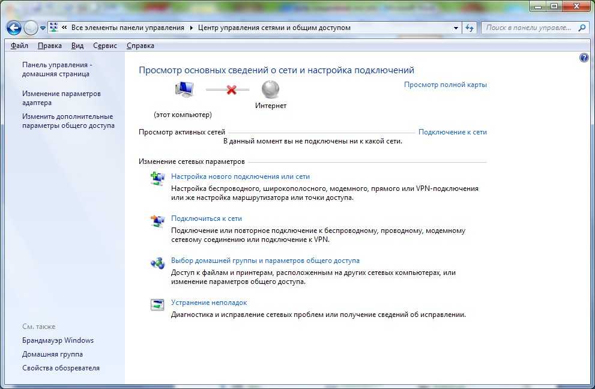Click the red X broken connection icon
Screen dimensions: 595x389
(x=231, y=90)
